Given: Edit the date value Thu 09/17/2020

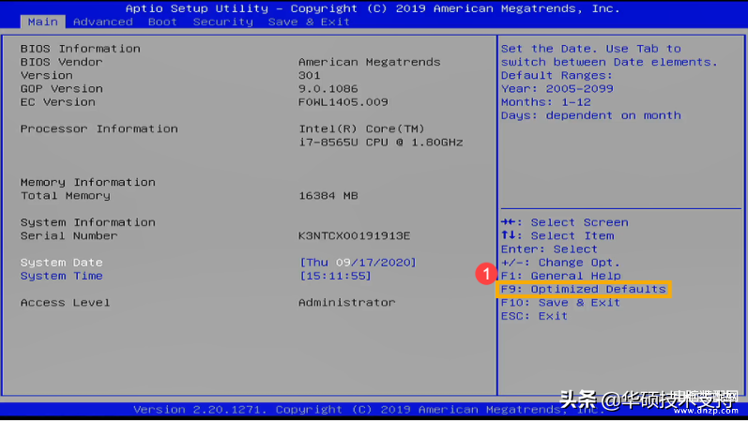Looking at the screenshot, I should click(358, 263).
